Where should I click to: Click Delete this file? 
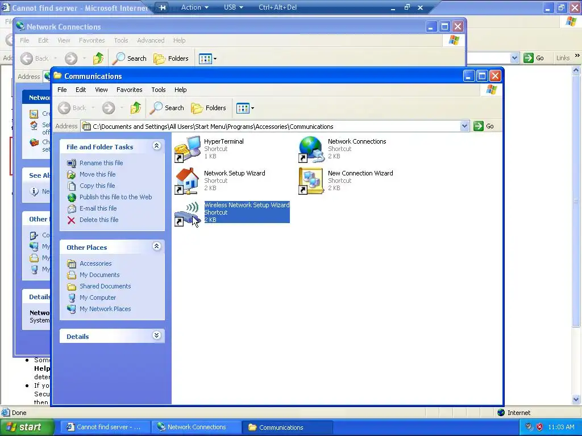coord(99,220)
